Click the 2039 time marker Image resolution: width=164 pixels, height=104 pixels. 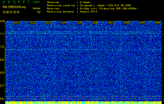[142, 23]
